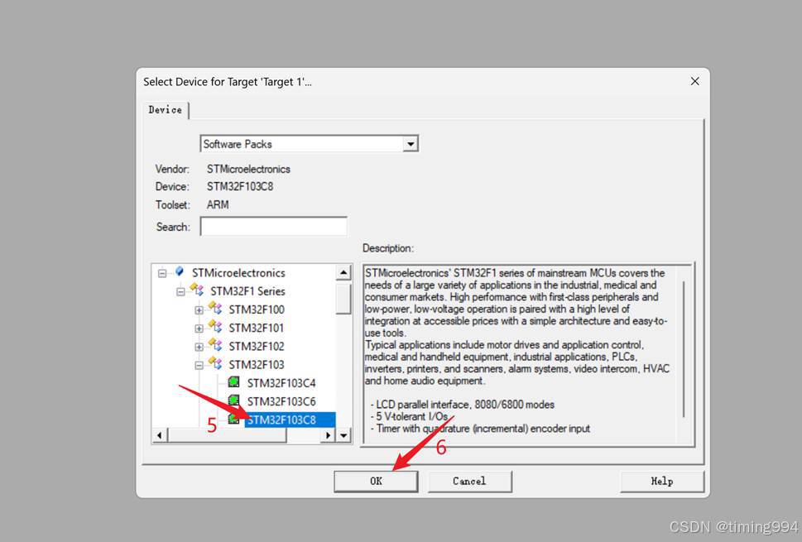802x542 pixels.
Task: Expand the STM32F102 node
Action: 199,347
